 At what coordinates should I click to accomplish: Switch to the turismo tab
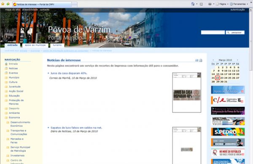tap(57, 45)
